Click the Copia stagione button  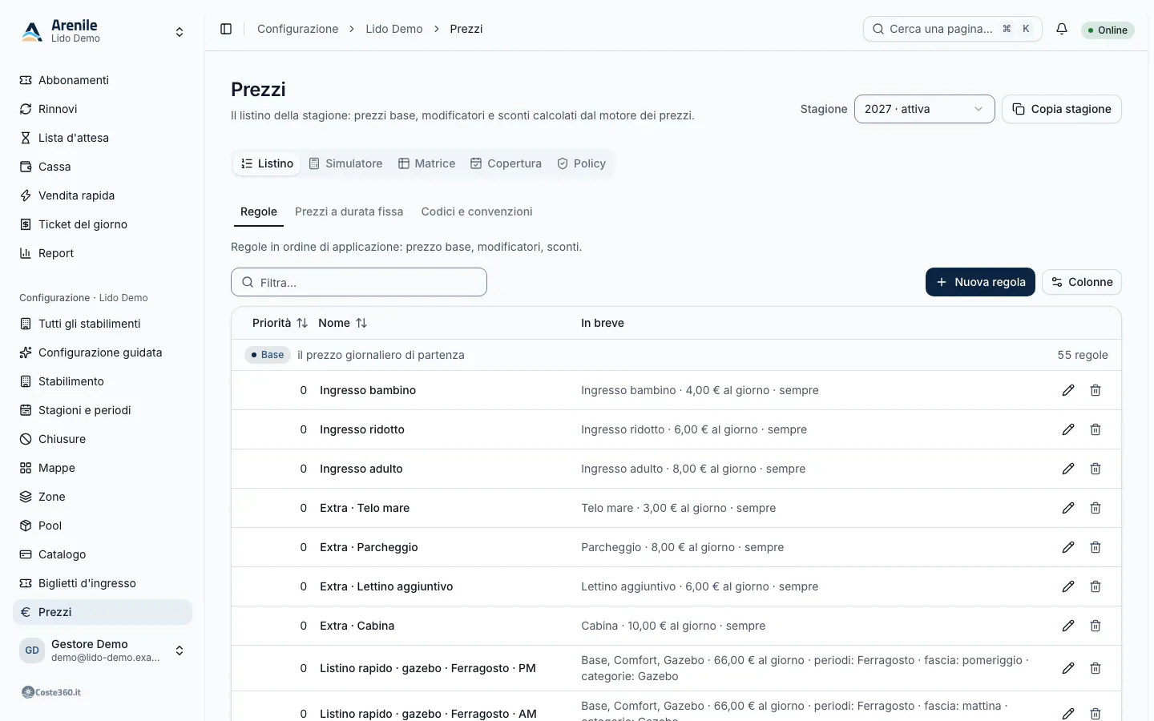pyautogui.click(x=1062, y=109)
